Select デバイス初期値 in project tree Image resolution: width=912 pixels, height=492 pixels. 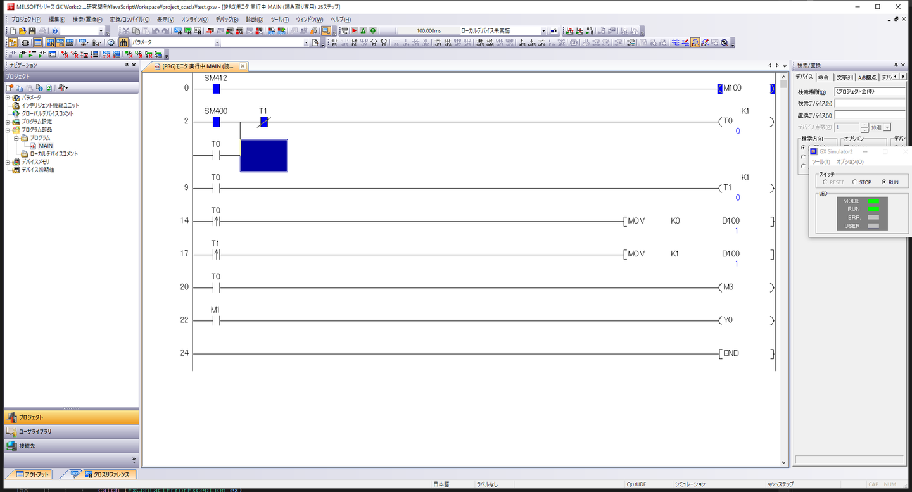[x=38, y=170]
